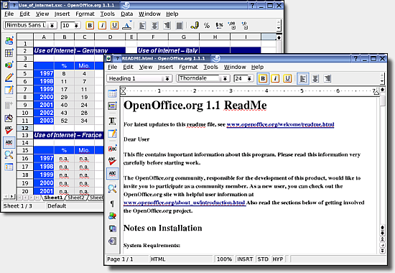Toggle Italic in the README writer window
This screenshot has width=395, height=273.
pos(275,78)
